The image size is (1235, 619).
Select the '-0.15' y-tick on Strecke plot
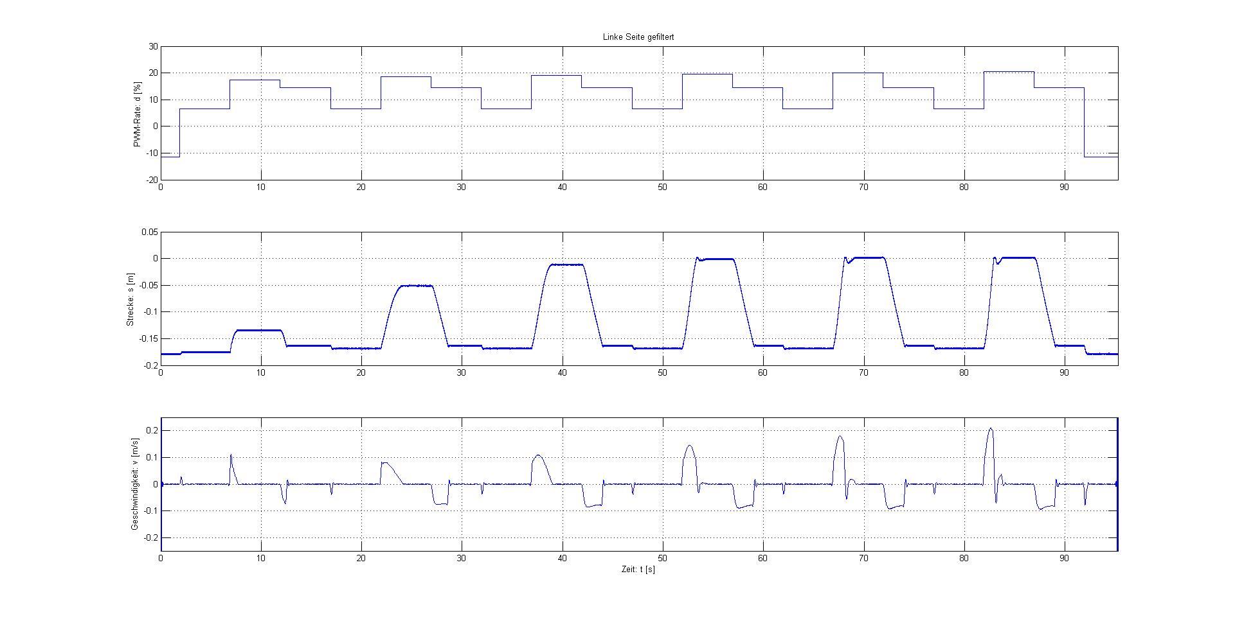pos(149,338)
